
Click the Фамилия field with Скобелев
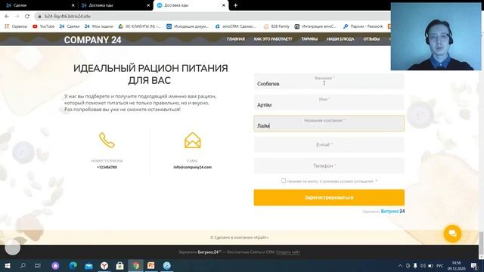click(329, 82)
